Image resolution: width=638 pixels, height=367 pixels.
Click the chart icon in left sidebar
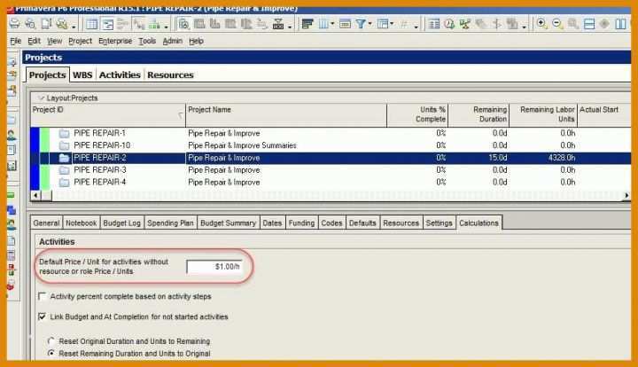(x=12, y=165)
